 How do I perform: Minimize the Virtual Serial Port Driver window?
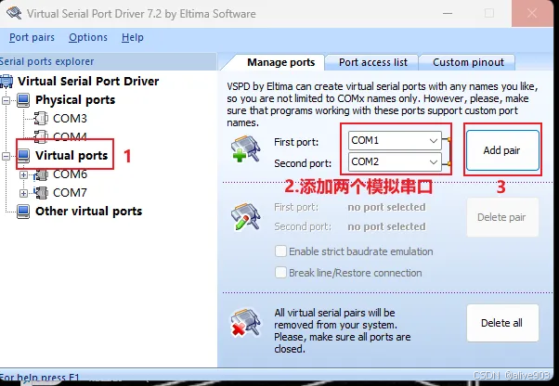click(x=448, y=14)
